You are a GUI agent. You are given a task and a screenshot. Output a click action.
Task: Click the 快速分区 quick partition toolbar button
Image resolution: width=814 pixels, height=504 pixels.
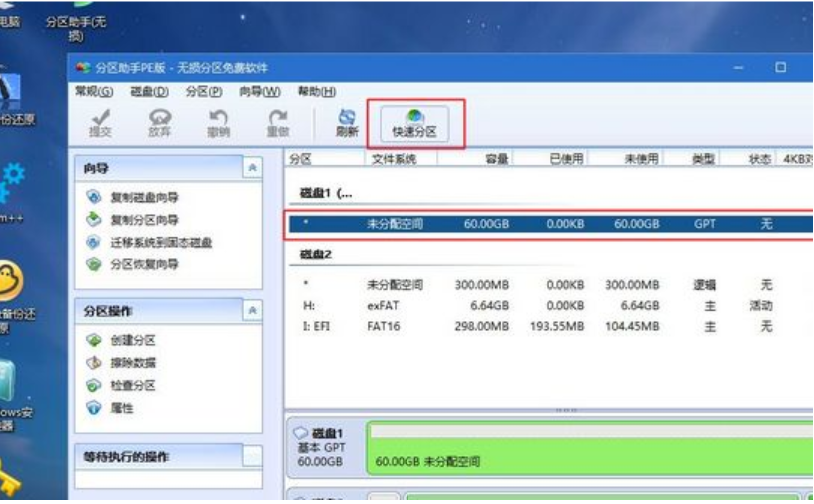point(414,124)
